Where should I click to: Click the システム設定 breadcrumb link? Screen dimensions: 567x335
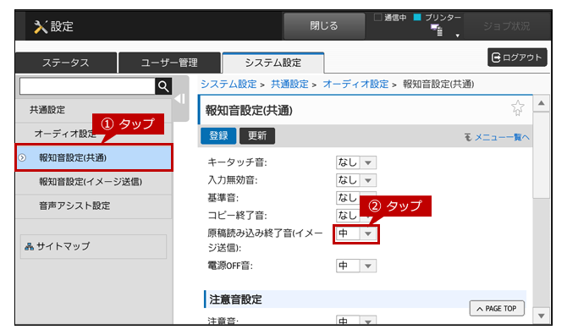pyautogui.click(x=228, y=85)
